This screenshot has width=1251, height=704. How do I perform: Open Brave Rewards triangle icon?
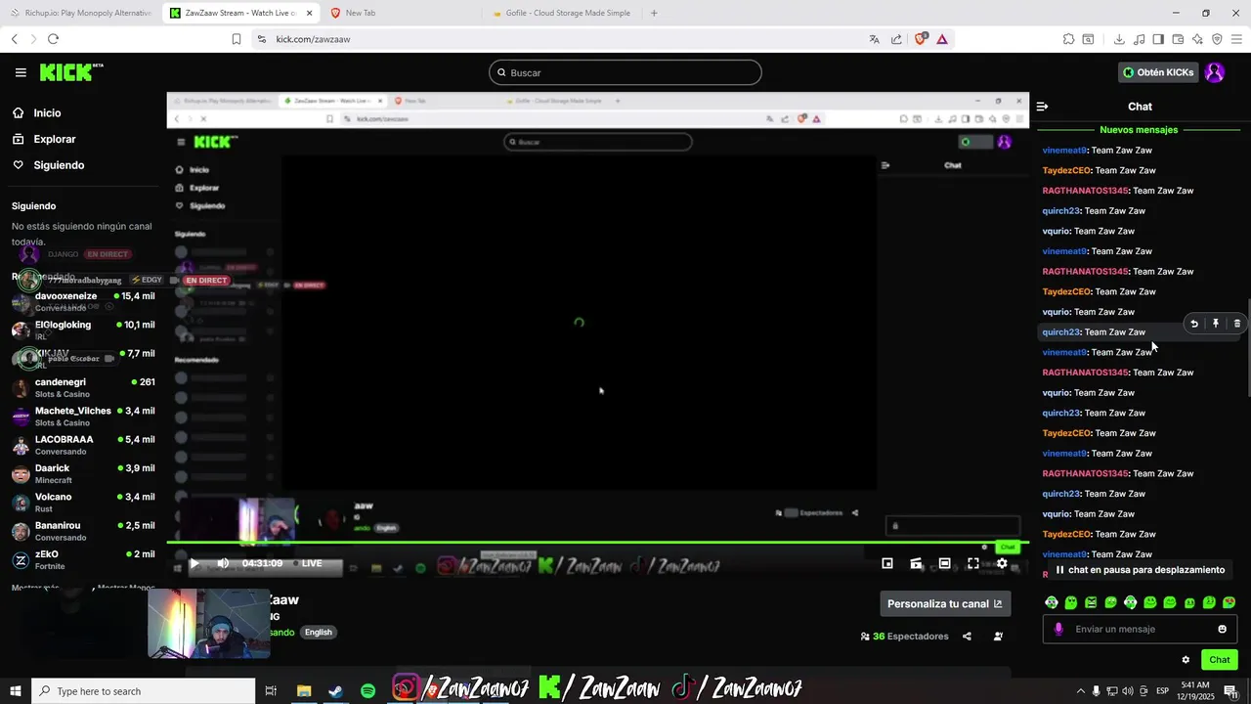pyautogui.click(x=942, y=39)
